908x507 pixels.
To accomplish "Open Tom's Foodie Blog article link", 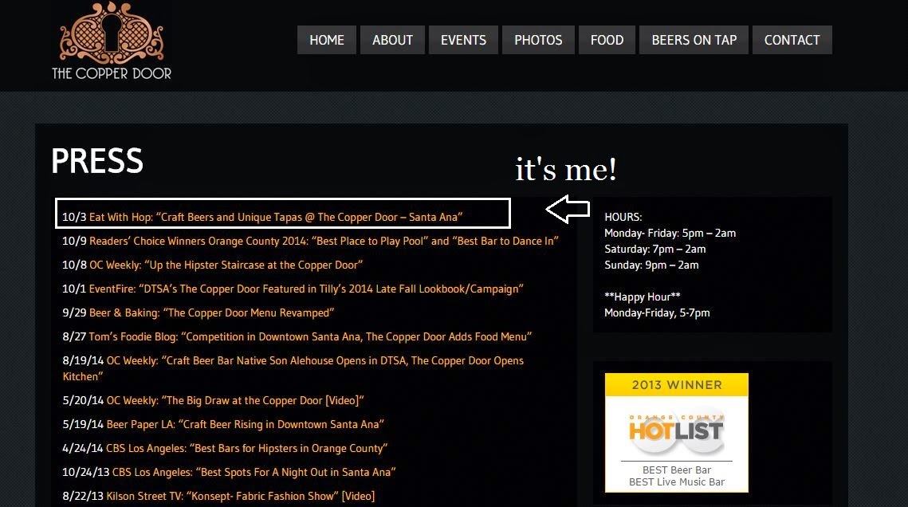I will coord(310,337).
